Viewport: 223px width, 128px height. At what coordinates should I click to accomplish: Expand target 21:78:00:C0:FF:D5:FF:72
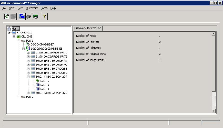28,57
